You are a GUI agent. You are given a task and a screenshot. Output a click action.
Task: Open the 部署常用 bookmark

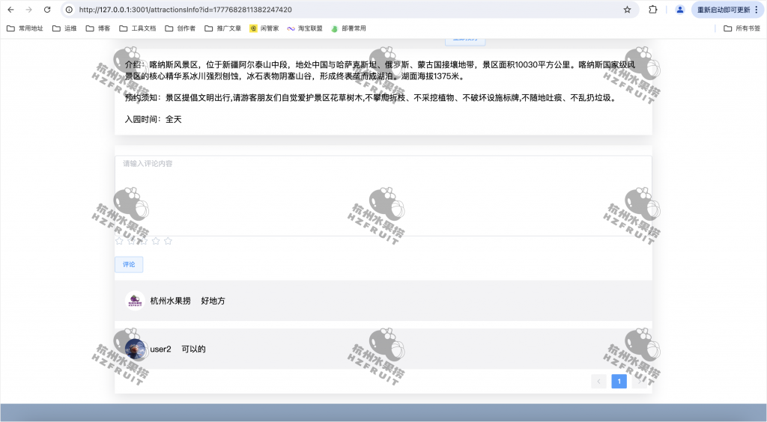[348, 28]
